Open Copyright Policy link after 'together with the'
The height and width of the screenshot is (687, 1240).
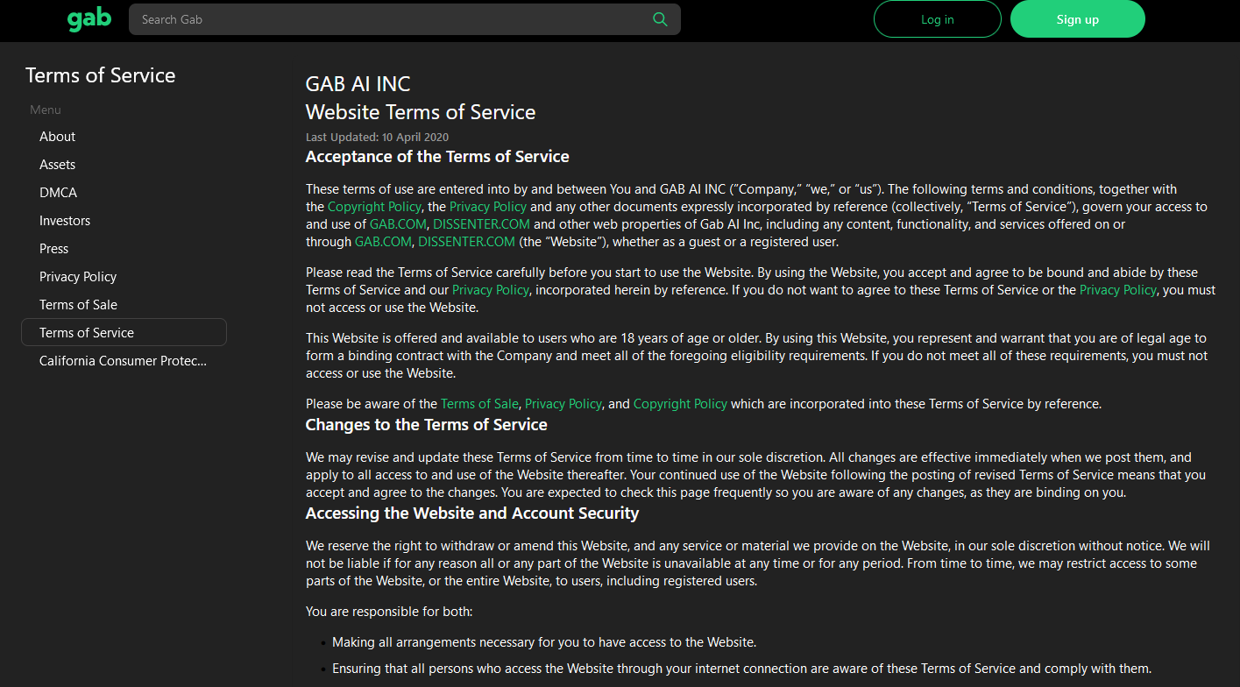[x=374, y=207]
